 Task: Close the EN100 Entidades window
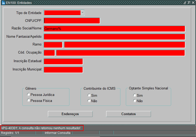tap(193, 3)
